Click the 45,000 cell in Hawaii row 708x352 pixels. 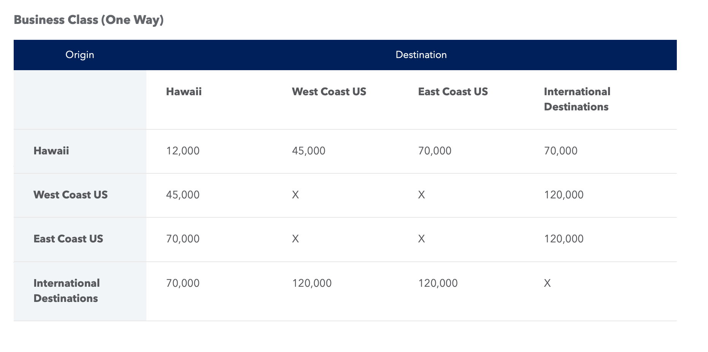[x=308, y=150]
